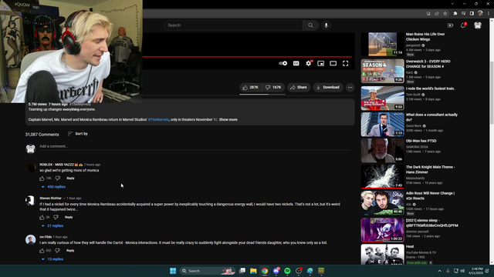The image size is (494, 277).
Task: Open Chrome side panel icon
Action: click(x=472, y=14)
